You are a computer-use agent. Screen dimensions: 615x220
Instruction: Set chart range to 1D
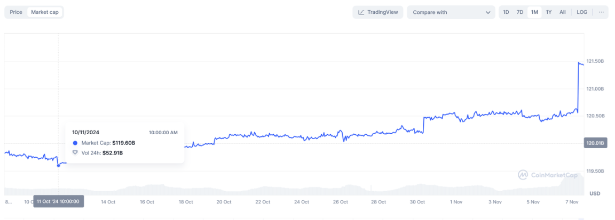[506, 12]
